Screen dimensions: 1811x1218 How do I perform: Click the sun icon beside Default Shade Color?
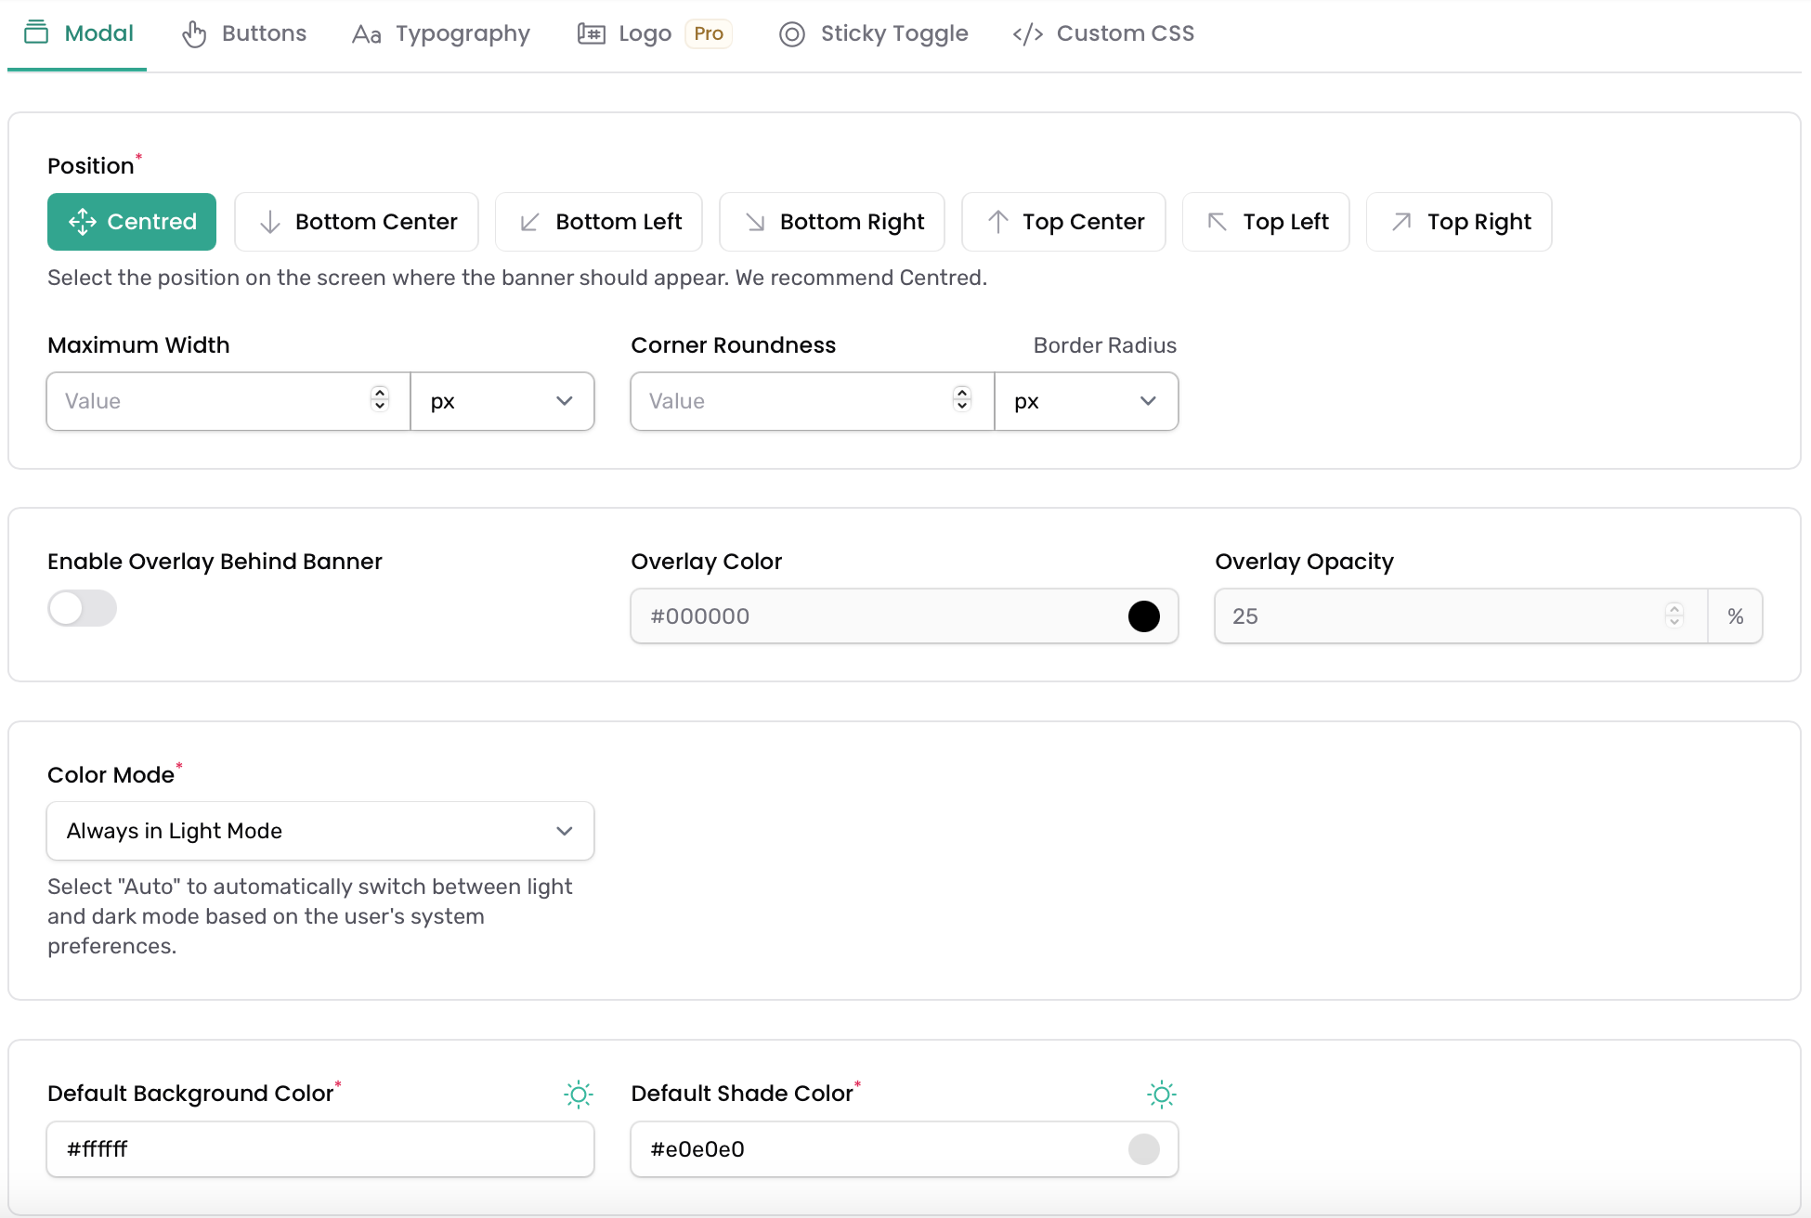point(1162,1095)
